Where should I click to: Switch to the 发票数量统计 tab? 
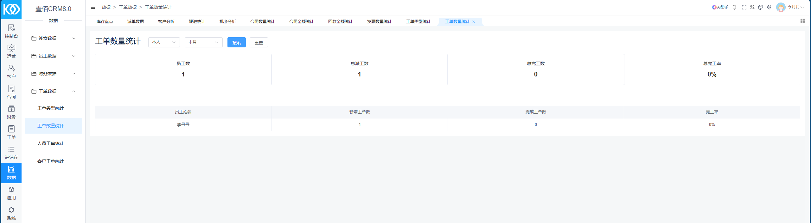coord(380,21)
